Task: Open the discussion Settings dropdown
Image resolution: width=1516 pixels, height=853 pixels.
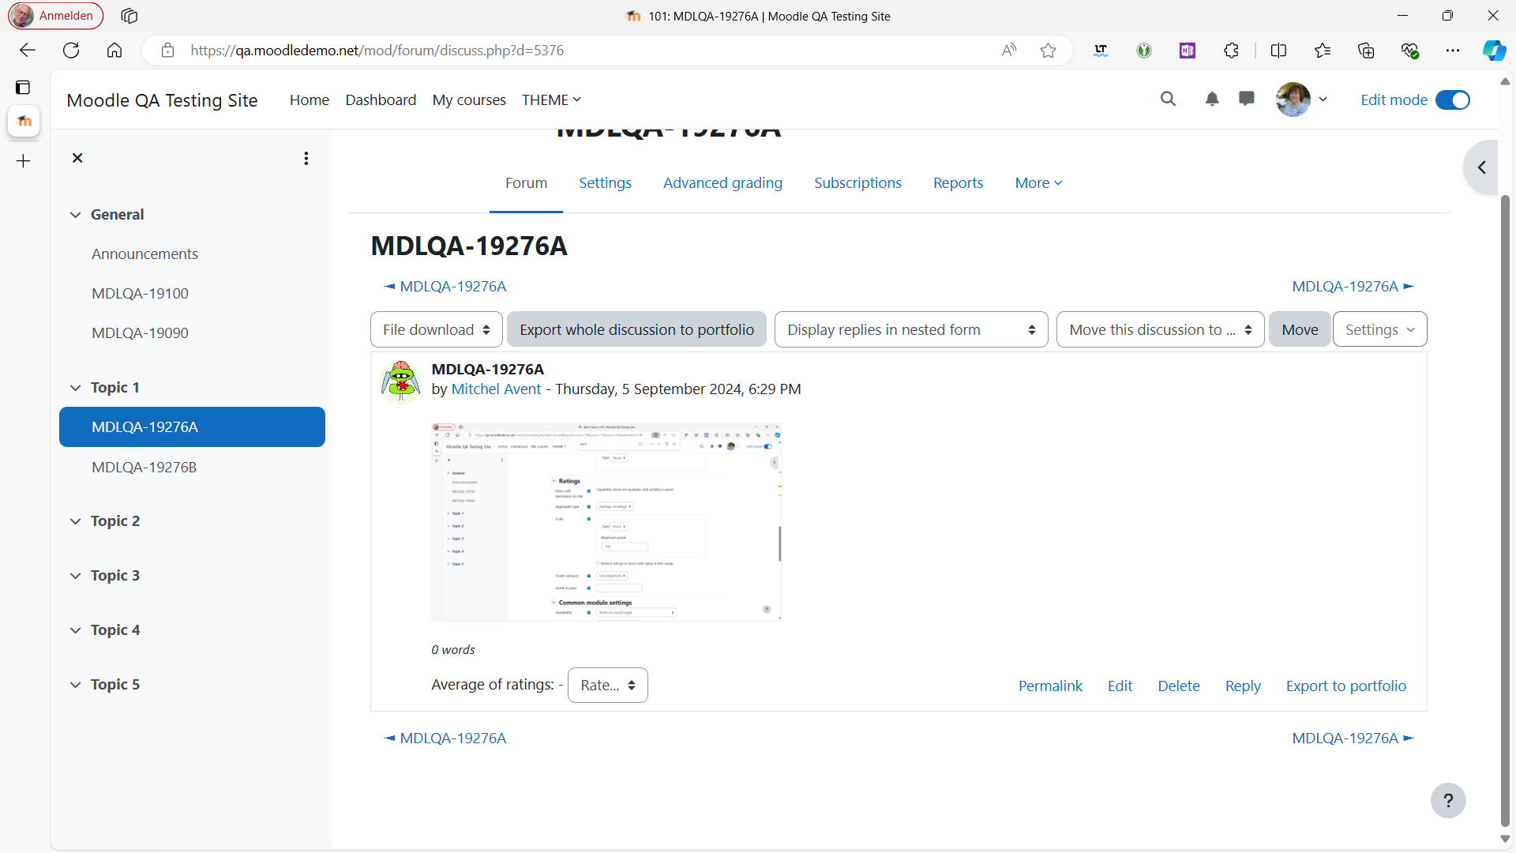Action: click(x=1379, y=329)
